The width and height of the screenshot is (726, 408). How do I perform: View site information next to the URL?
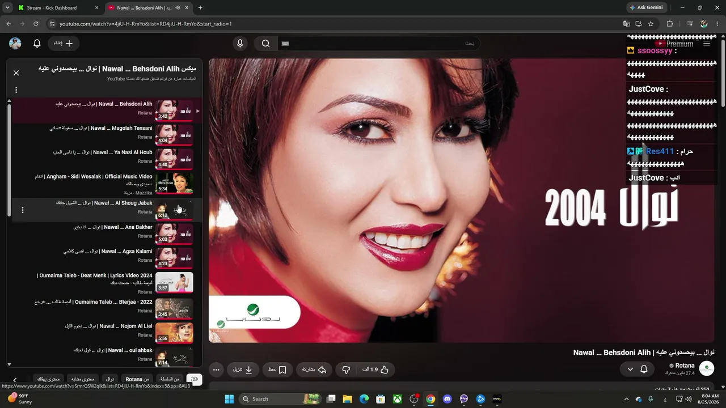(52, 24)
